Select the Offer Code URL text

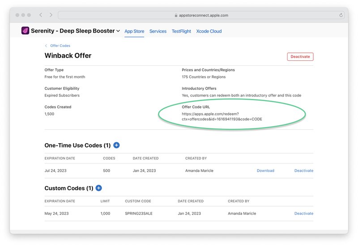[x=222, y=116]
